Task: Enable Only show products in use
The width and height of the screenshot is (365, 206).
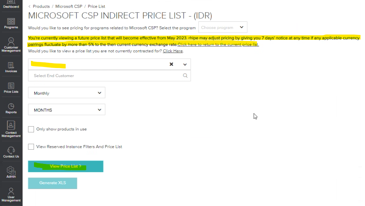Action: [31, 129]
